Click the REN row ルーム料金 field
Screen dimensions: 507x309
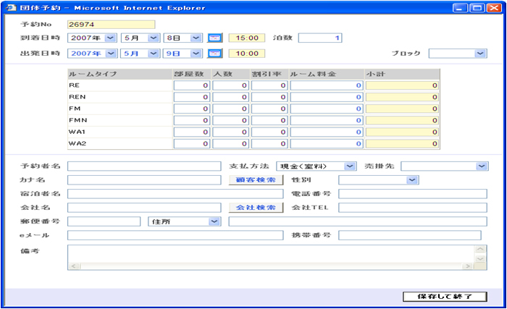327,97
